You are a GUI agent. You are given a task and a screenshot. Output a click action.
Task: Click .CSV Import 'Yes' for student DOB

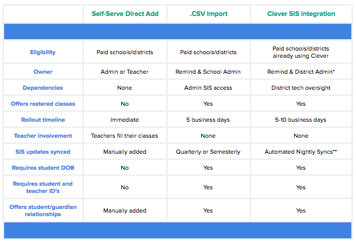coord(208,168)
